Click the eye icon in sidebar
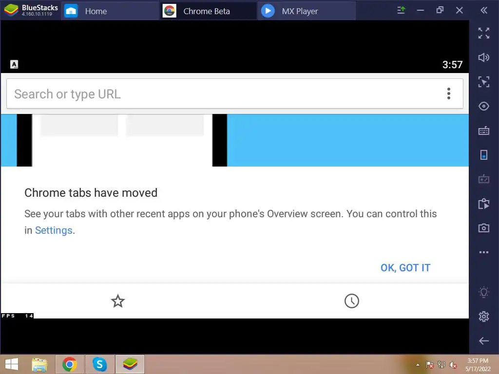499x374 pixels. coord(484,106)
